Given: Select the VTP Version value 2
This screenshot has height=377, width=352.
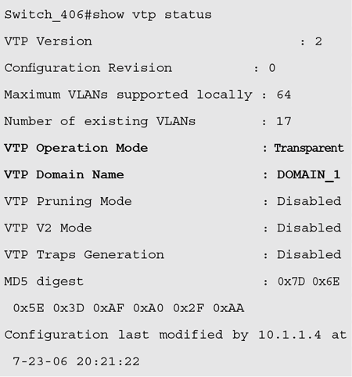Looking at the screenshot, I should tap(318, 41).
